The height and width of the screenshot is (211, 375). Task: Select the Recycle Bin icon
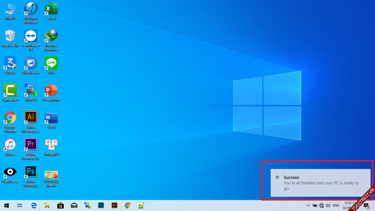[x=10, y=38]
